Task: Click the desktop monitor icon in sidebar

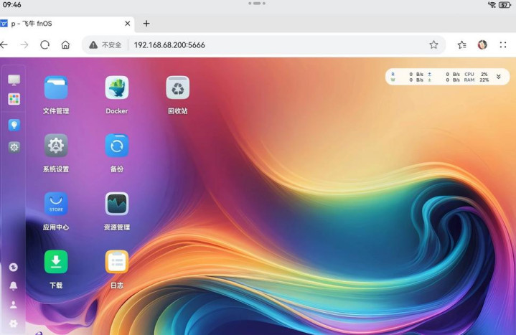Action: coord(14,80)
